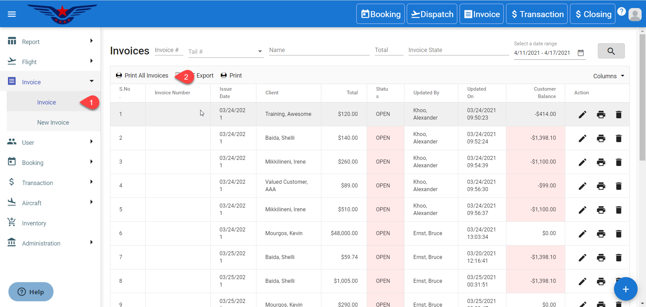This screenshot has height=307, width=646.
Task: Delete the Mourgos $48,000.00 invoice
Action: click(618, 234)
